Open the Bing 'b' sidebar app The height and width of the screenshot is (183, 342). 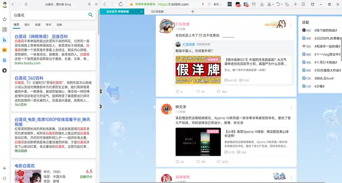(4, 40)
